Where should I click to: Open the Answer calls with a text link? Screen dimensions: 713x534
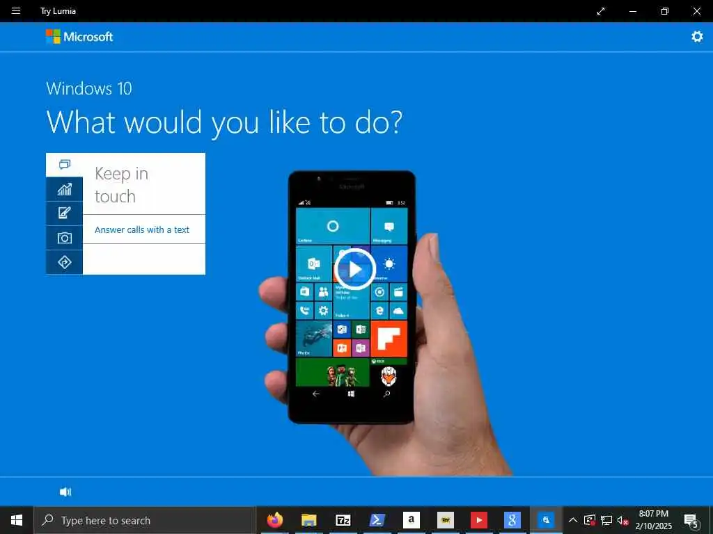pos(142,229)
